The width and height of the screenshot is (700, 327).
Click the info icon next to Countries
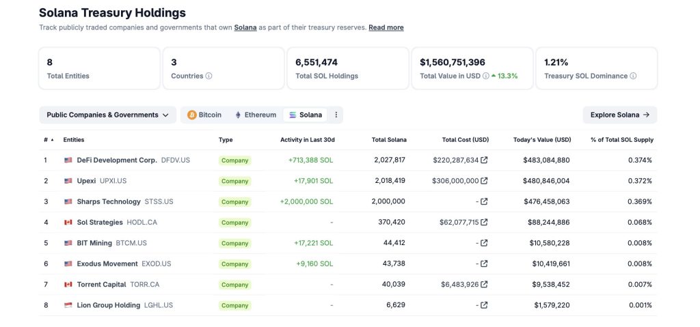[x=208, y=76]
